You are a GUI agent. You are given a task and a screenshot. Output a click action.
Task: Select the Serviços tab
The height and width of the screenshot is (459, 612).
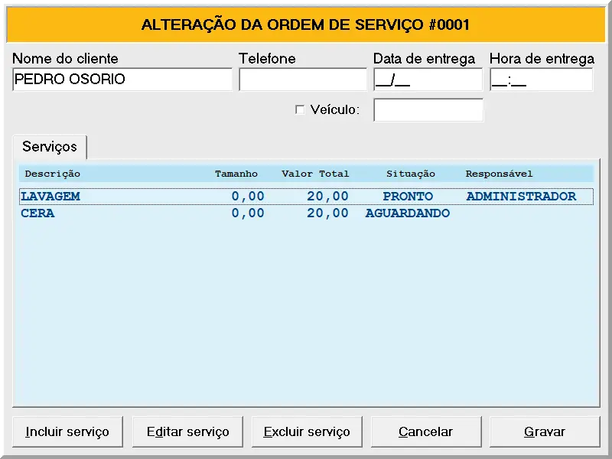50,147
